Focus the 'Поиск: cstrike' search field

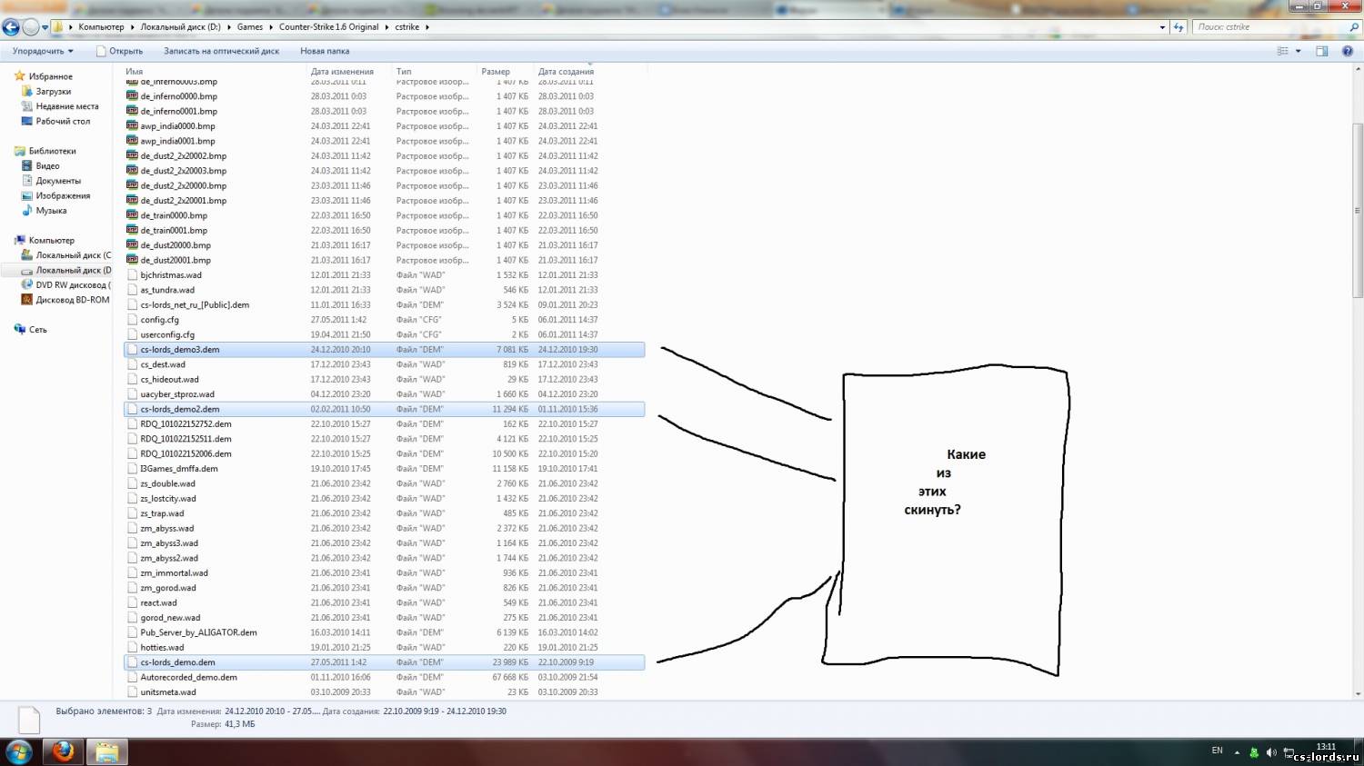(1269, 27)
